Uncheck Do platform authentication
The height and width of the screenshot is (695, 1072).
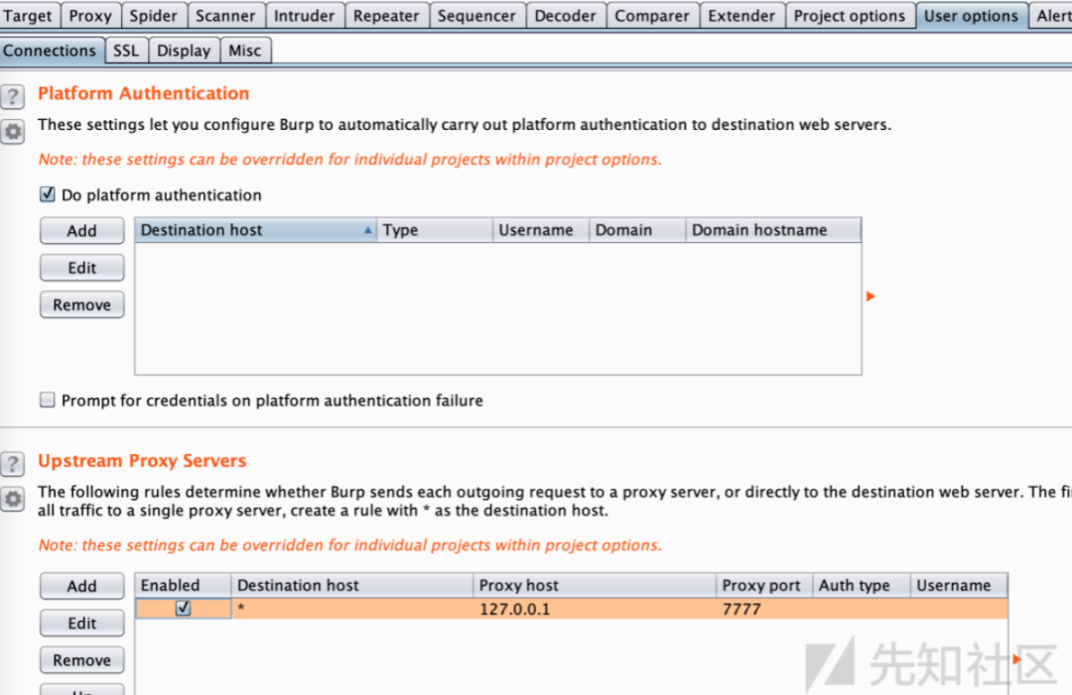tap(48, 194)
